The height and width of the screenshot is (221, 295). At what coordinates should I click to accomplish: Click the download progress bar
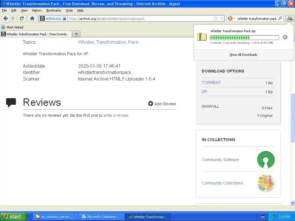tap(244, 38)
